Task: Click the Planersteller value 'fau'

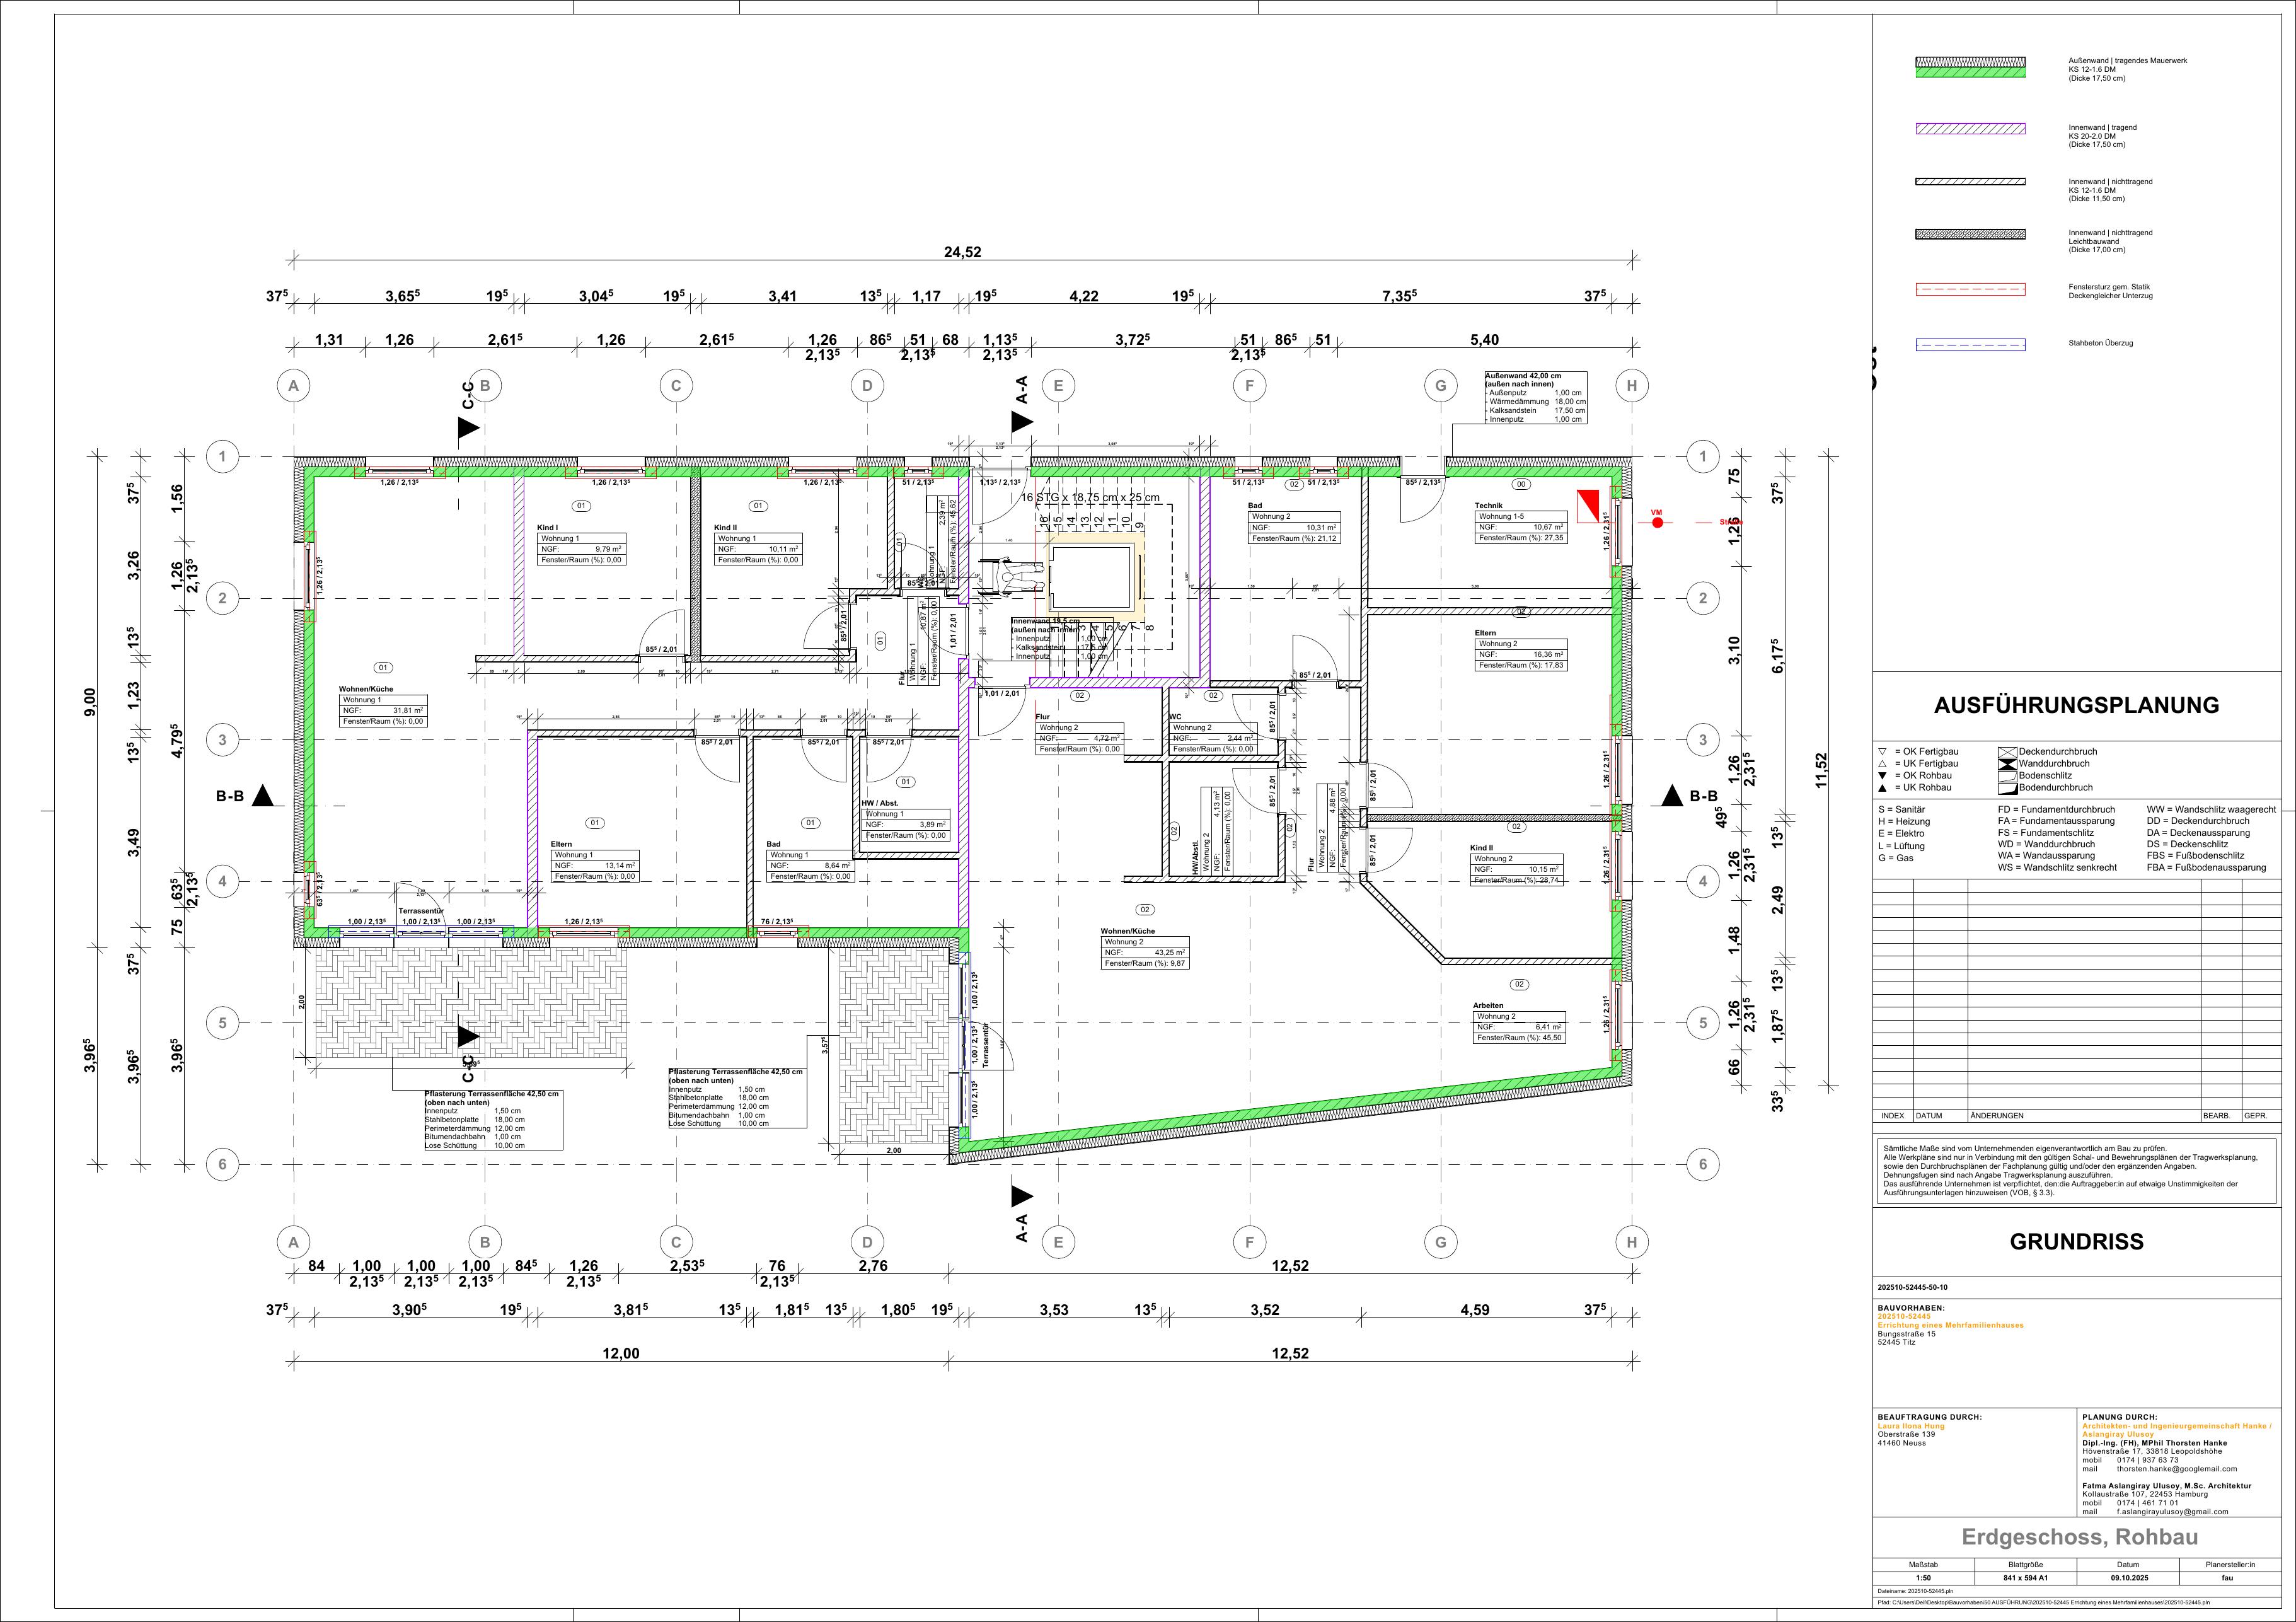Action: click(2227, 1578)
